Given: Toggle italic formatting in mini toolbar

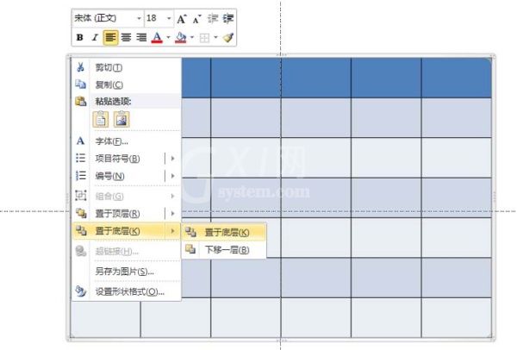Looking at the screenshot, I should pos(95,38).
